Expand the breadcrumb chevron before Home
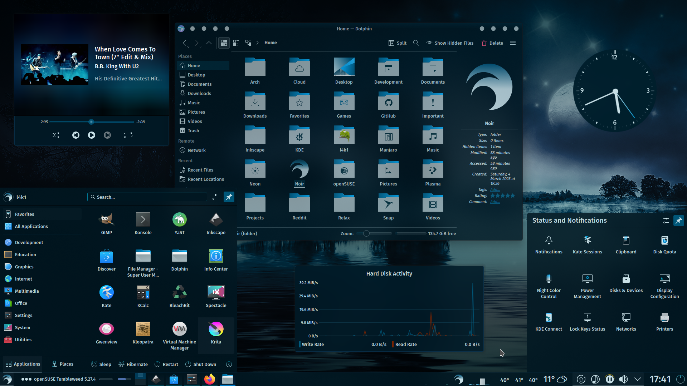Image resolution: width=687 pixels, height=386 pixels. click(257, 43)
